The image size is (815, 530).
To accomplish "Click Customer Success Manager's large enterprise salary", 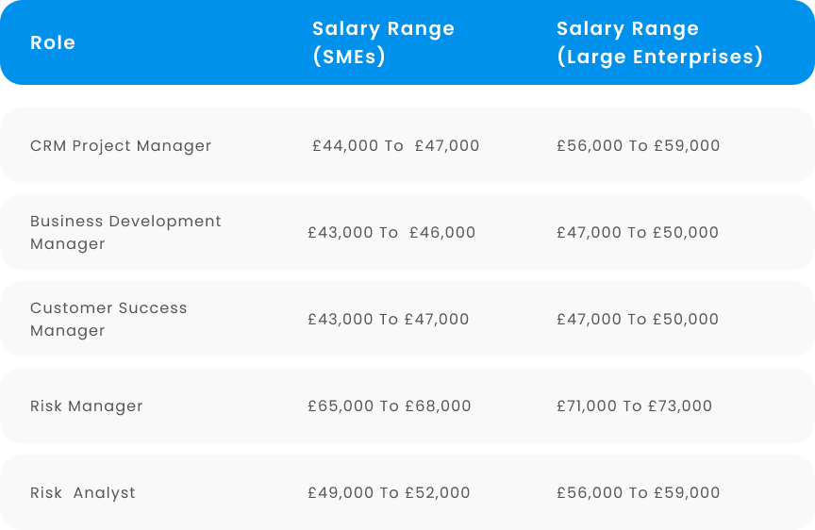I will (638, 319).
